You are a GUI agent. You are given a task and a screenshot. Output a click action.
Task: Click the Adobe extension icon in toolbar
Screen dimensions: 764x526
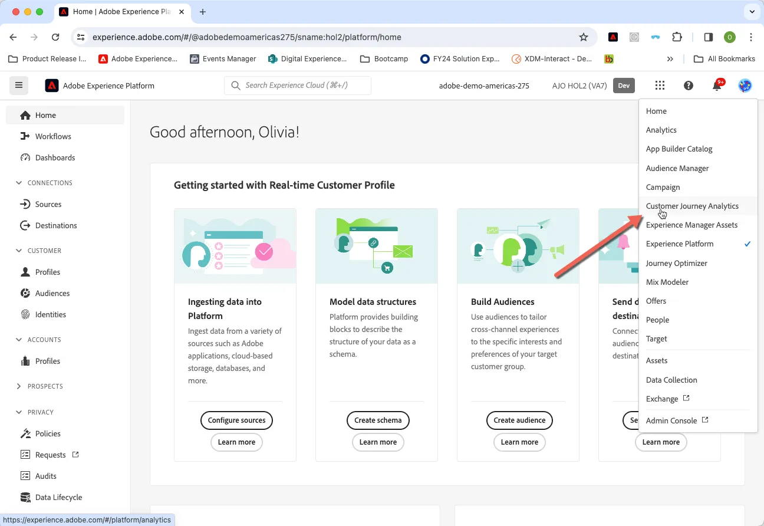pos(613,37)
